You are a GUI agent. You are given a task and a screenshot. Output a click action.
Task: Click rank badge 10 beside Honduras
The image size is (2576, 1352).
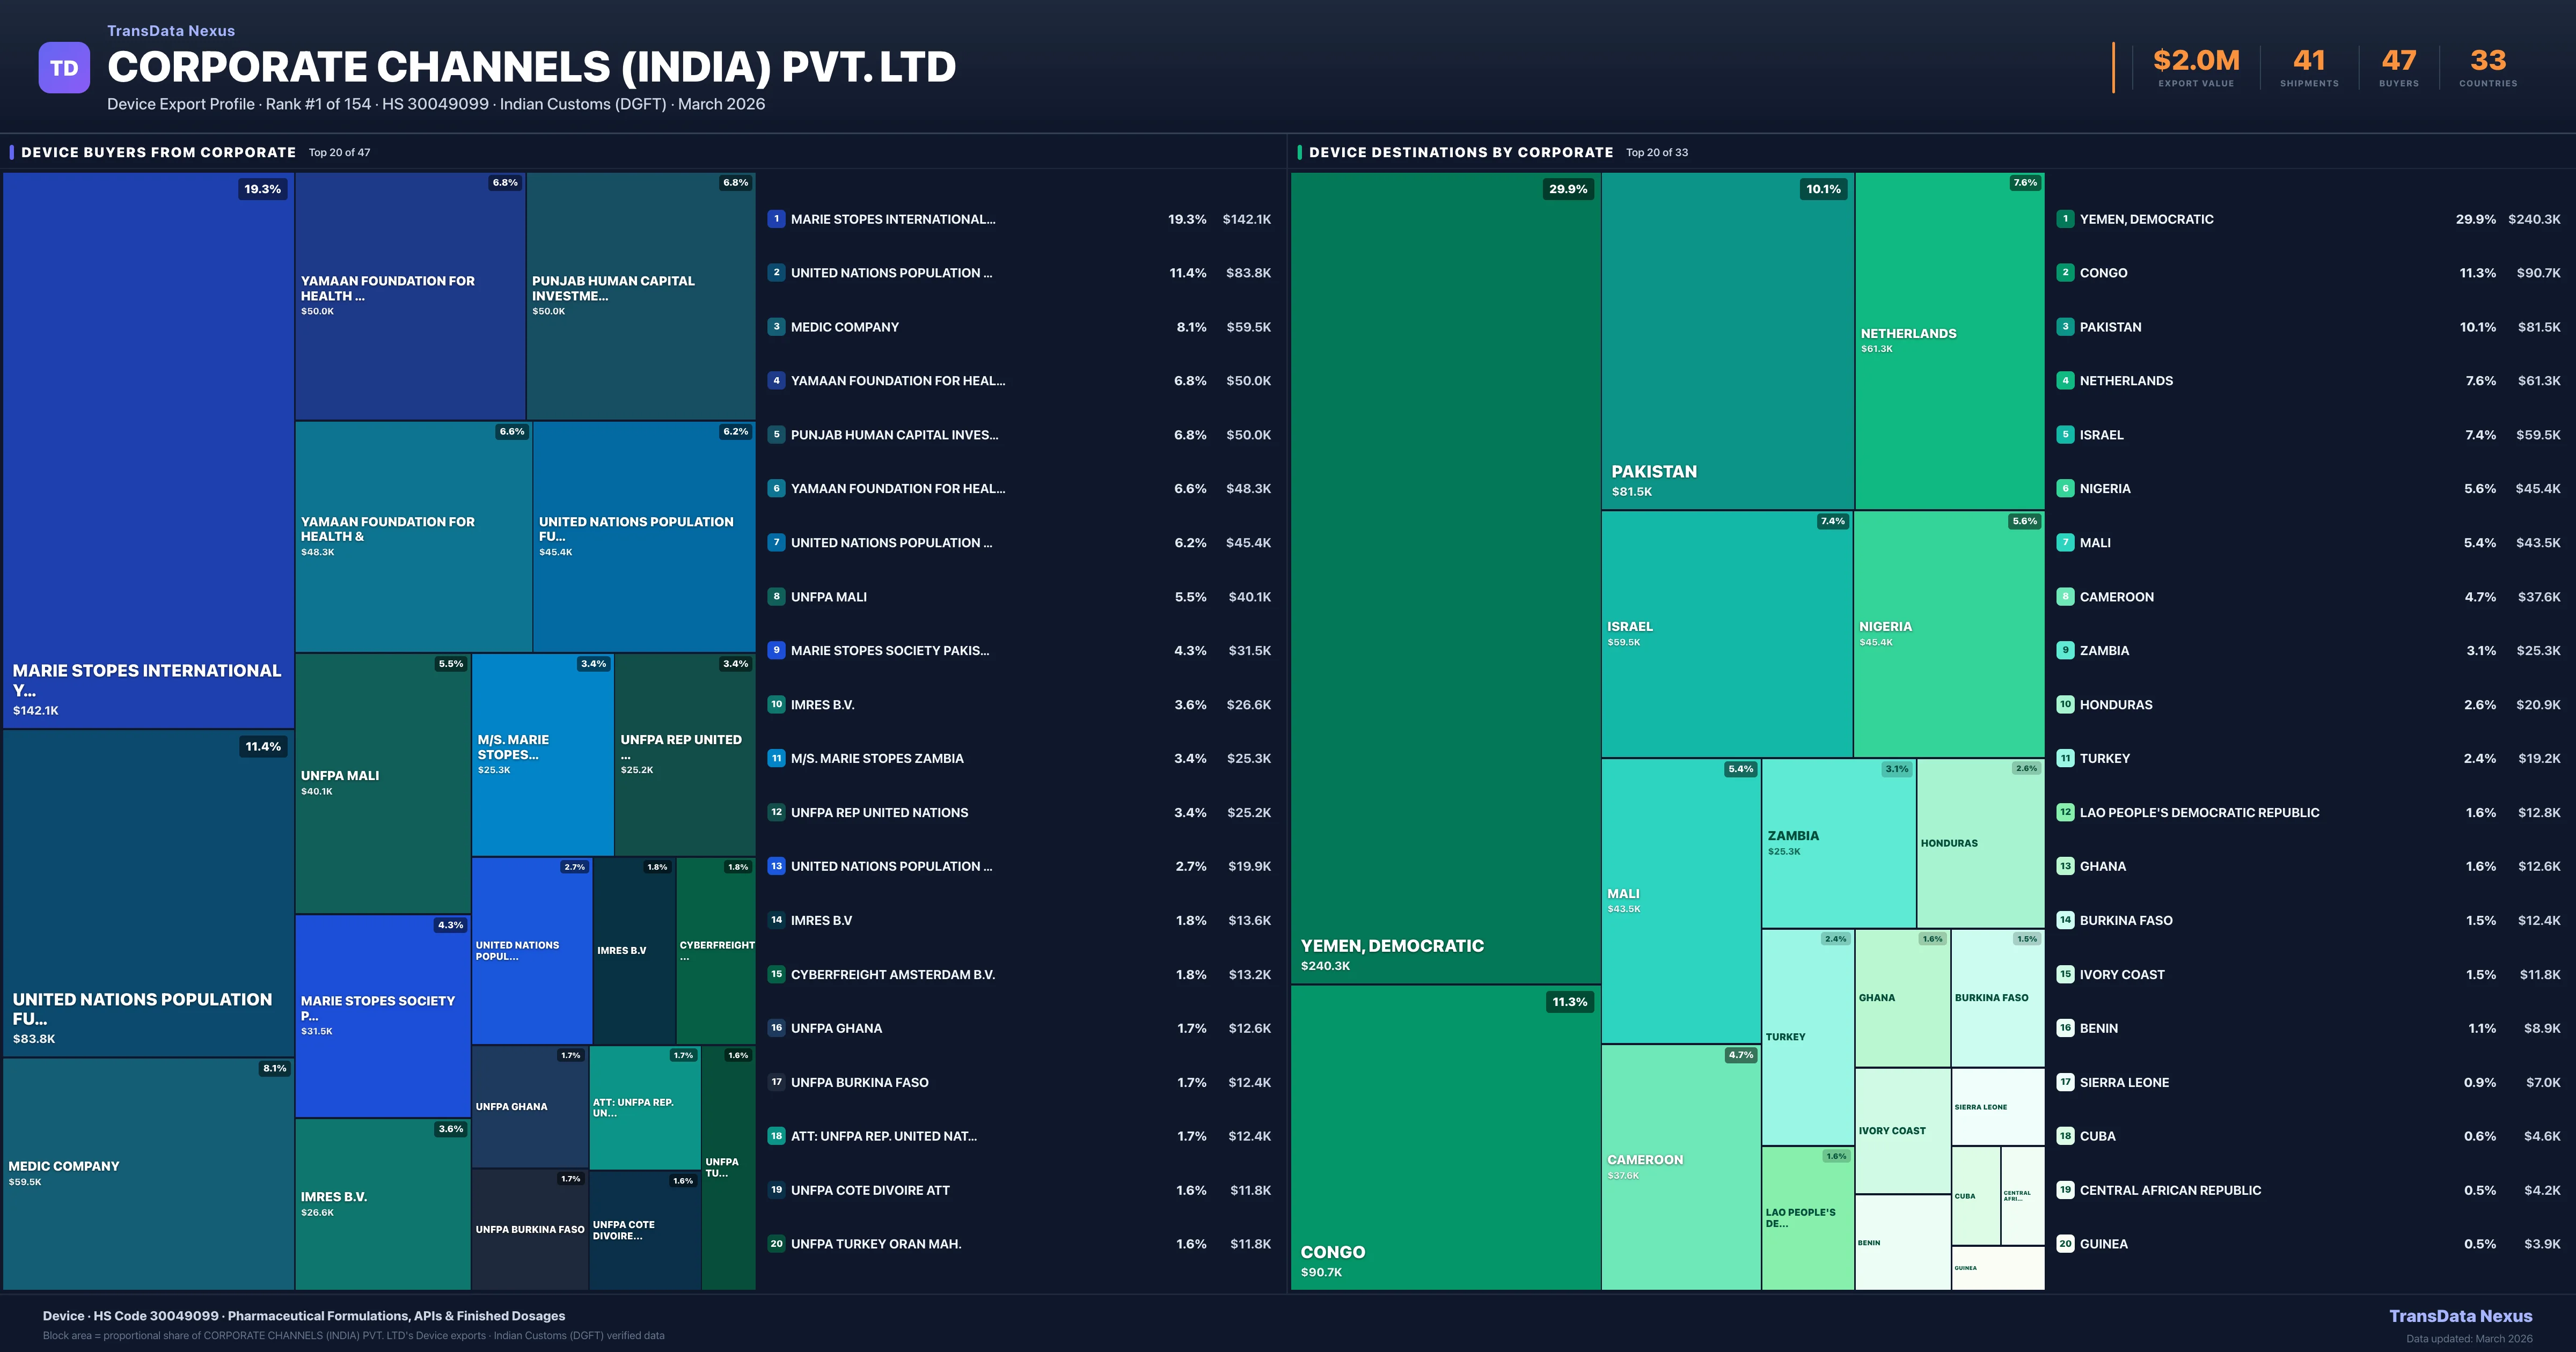[2065, 704]
